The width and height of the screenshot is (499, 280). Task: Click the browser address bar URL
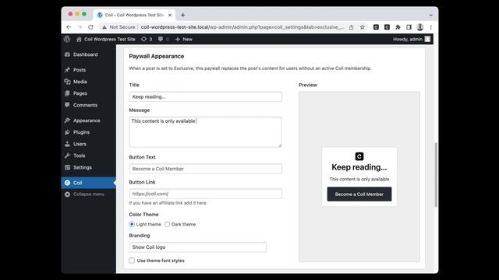[x=242, y=27]
